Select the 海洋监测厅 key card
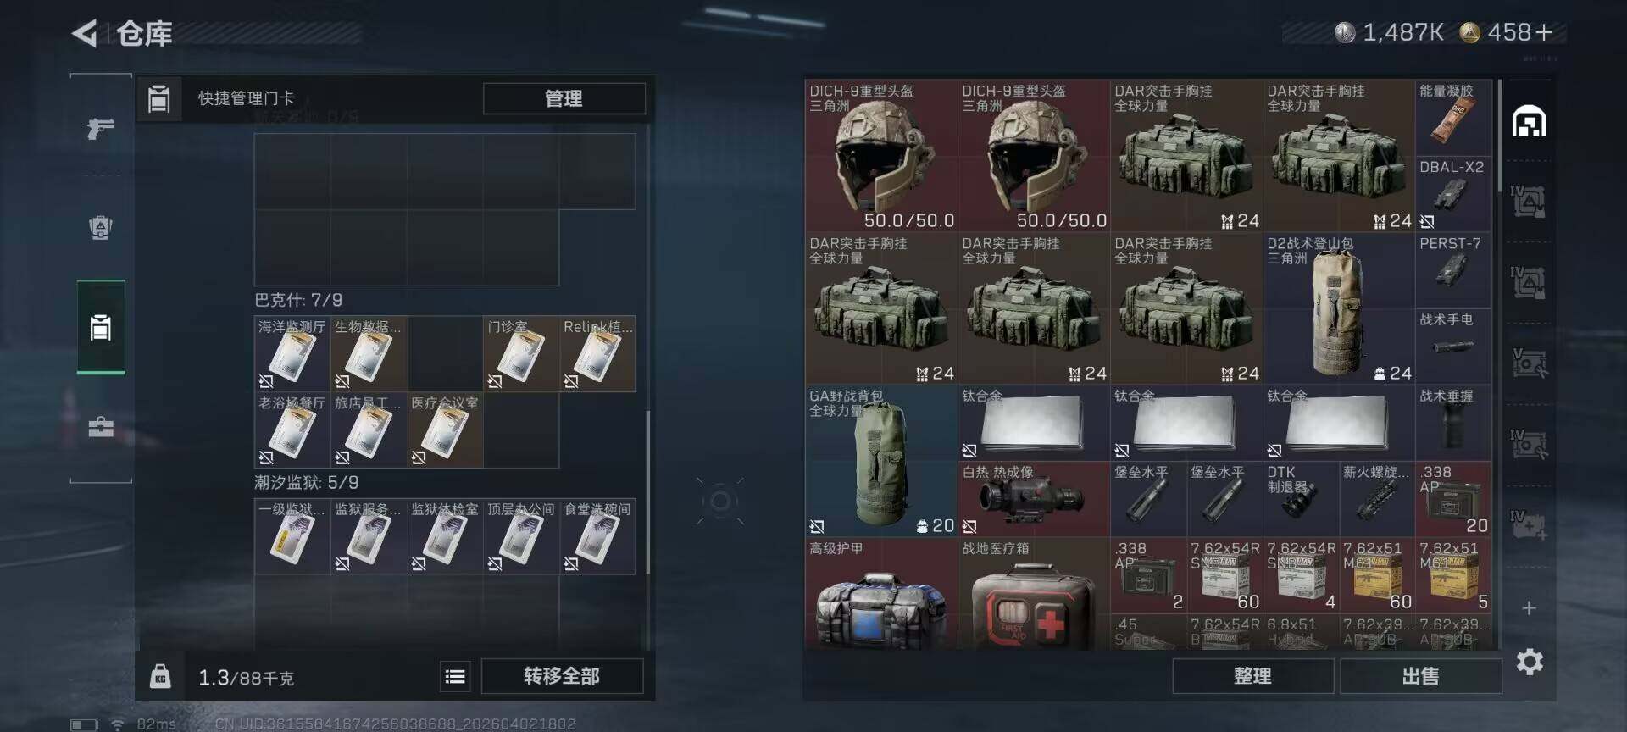Image resolution: width=1627 pixels, height=732 pixels. (292, 354)
